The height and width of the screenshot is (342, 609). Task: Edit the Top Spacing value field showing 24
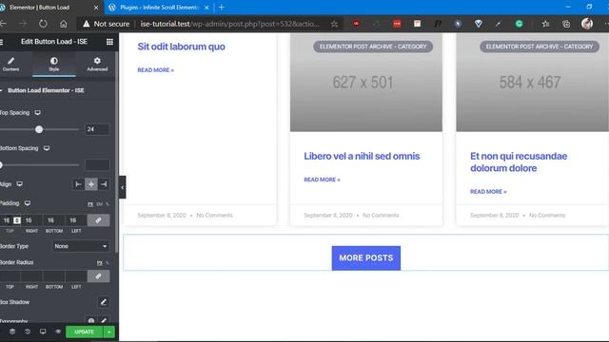97,129
